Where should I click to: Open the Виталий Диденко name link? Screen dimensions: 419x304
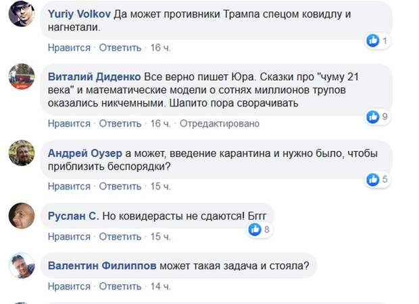95,77
